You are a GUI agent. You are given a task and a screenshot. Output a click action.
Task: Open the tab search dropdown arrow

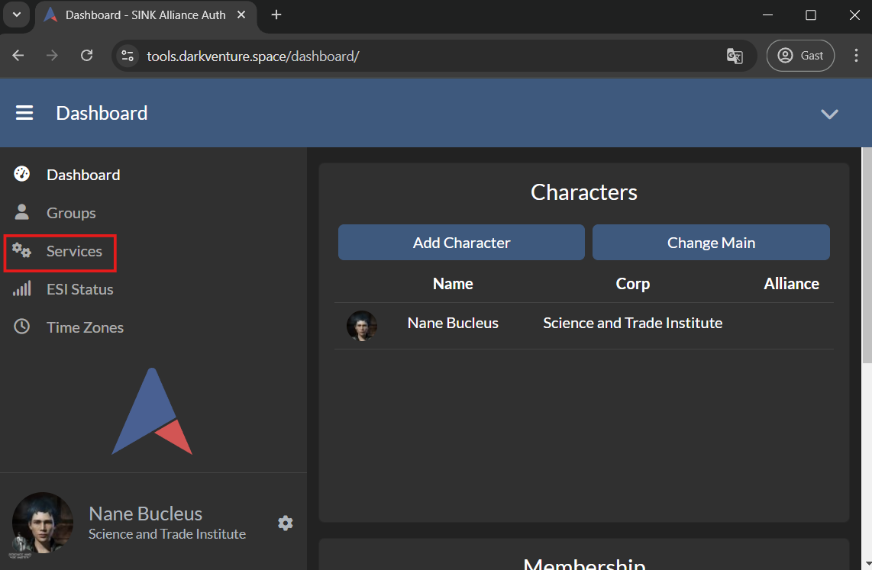point(16,15)
